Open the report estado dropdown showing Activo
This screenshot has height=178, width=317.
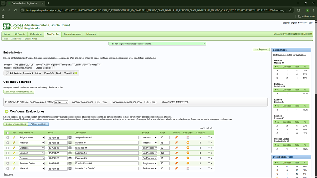point(61,102)
